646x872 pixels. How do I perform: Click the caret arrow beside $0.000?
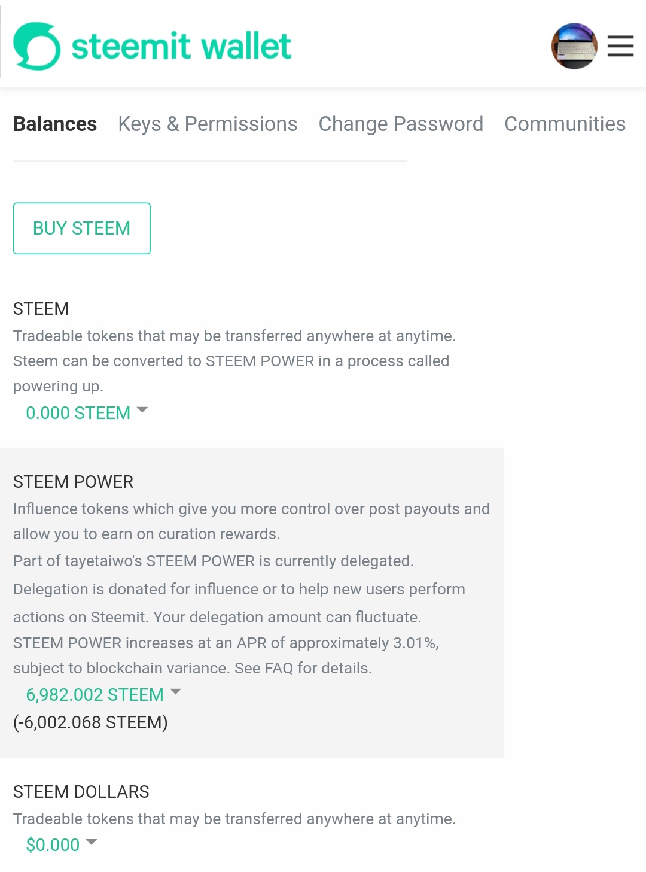pyautogui.click(x=92, y=842)
